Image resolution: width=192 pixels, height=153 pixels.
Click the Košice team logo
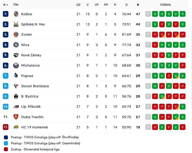coord(16,14)
